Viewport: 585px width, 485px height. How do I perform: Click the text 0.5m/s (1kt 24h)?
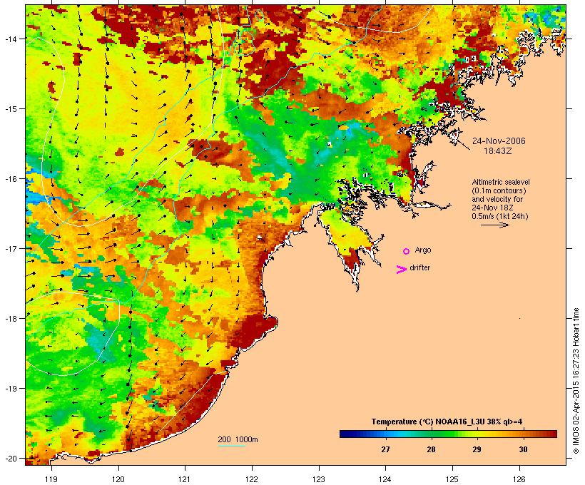tap(500, 216)
